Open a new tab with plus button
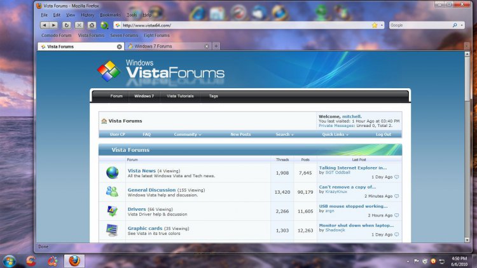 [x=216, y=46]
